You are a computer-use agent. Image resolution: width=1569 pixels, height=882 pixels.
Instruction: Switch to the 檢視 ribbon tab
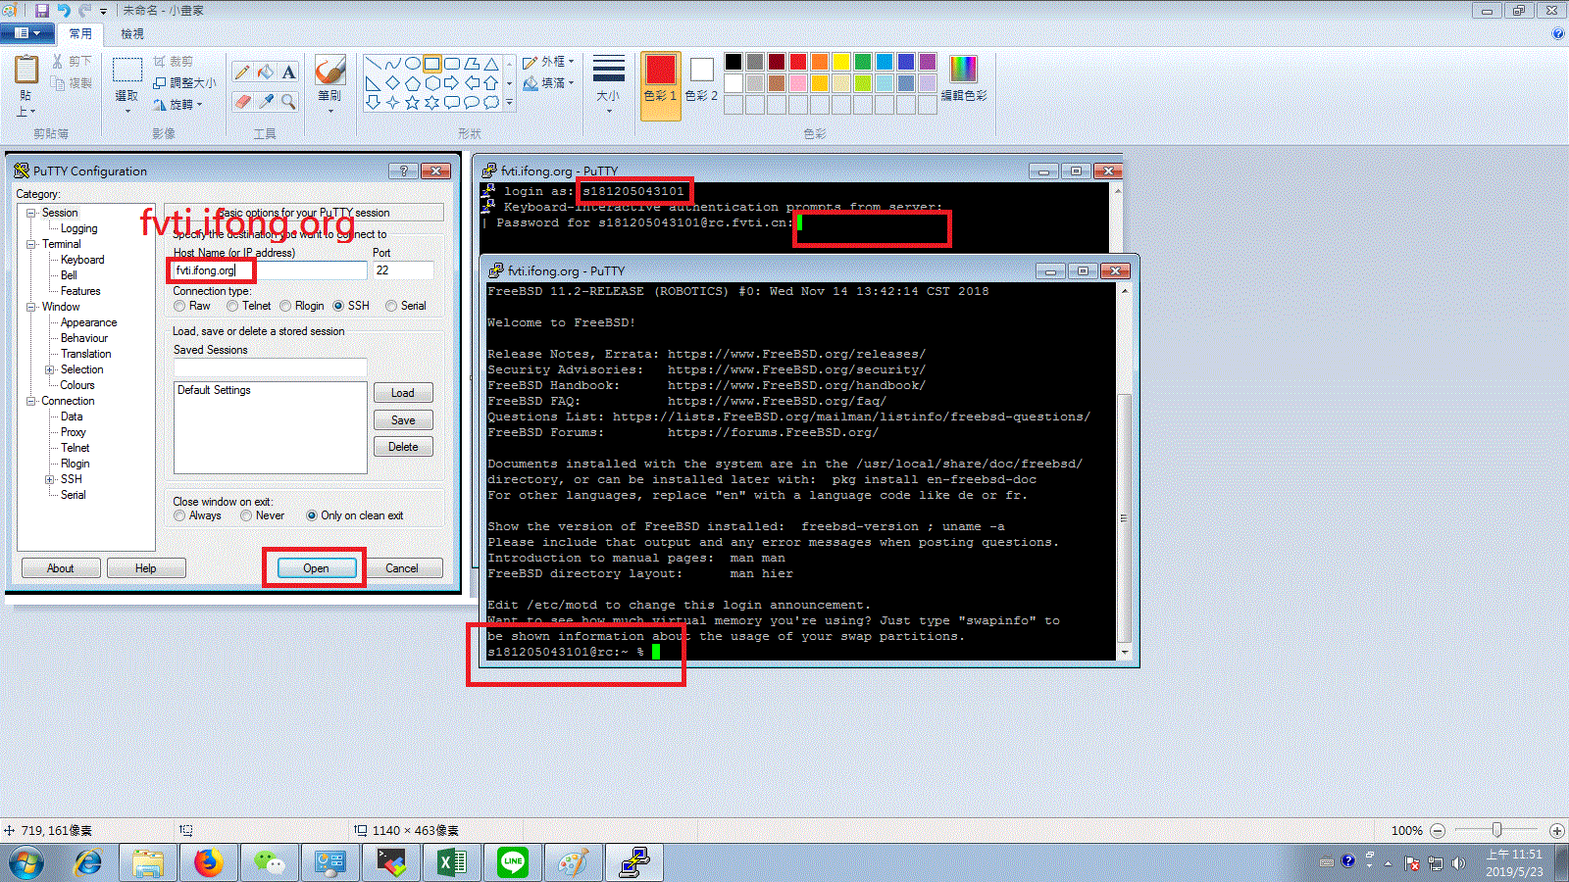tap(132, 33)
